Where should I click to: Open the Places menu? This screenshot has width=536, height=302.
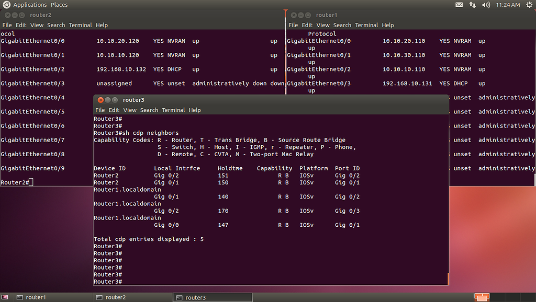pos(59,5)
